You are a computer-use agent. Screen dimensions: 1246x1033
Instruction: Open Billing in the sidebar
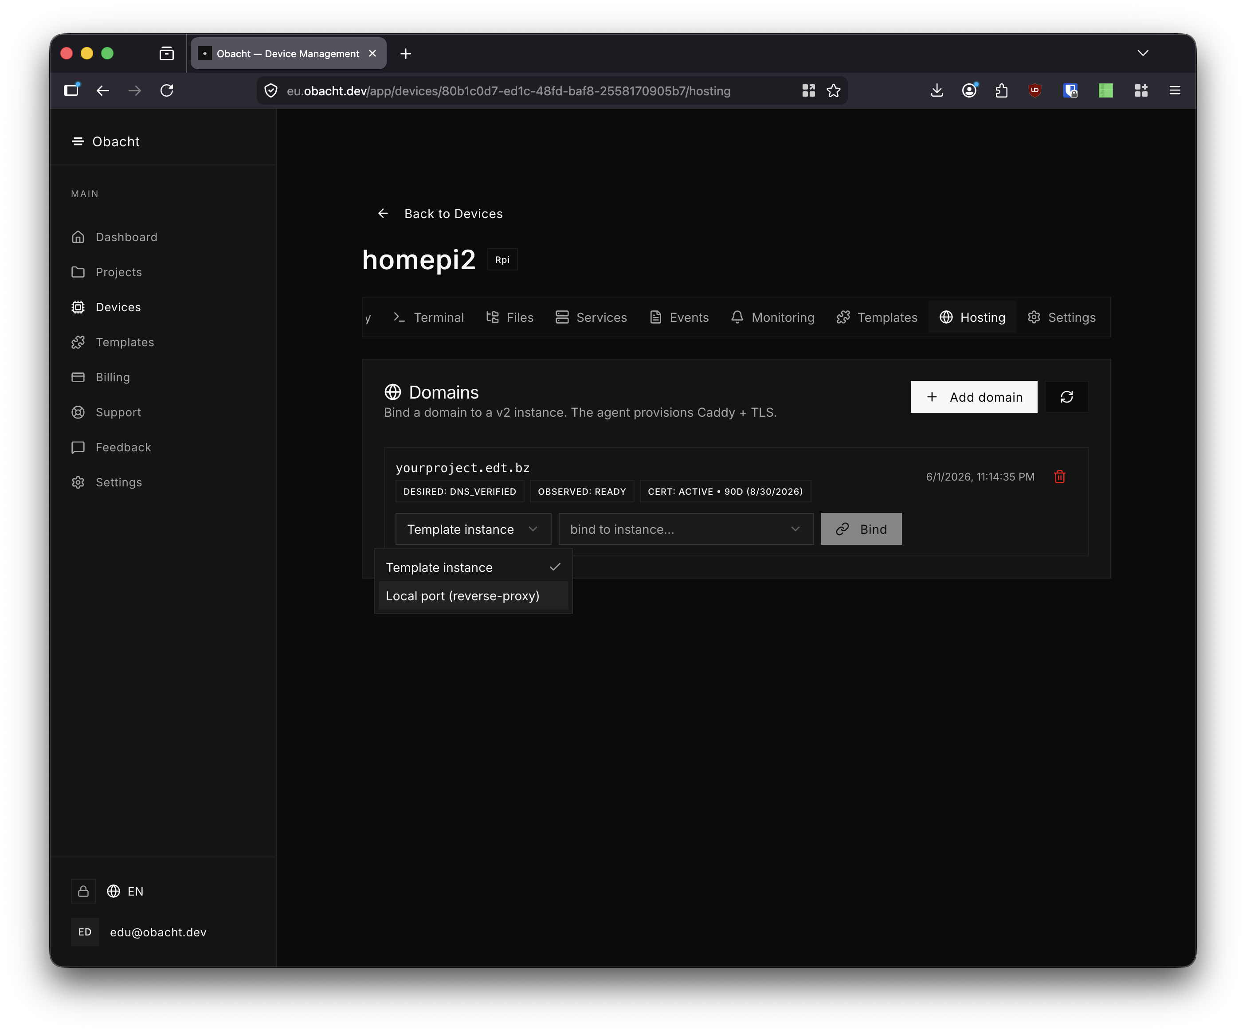coord(101,377)
